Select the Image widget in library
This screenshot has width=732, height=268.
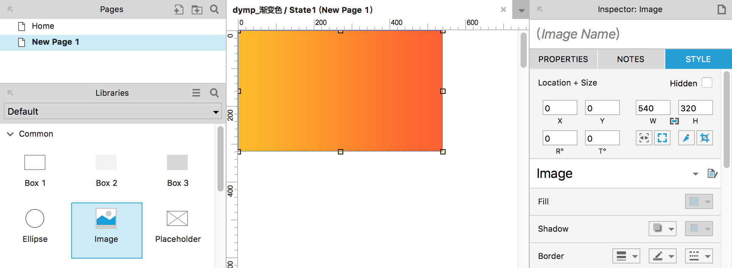point(107,231)
